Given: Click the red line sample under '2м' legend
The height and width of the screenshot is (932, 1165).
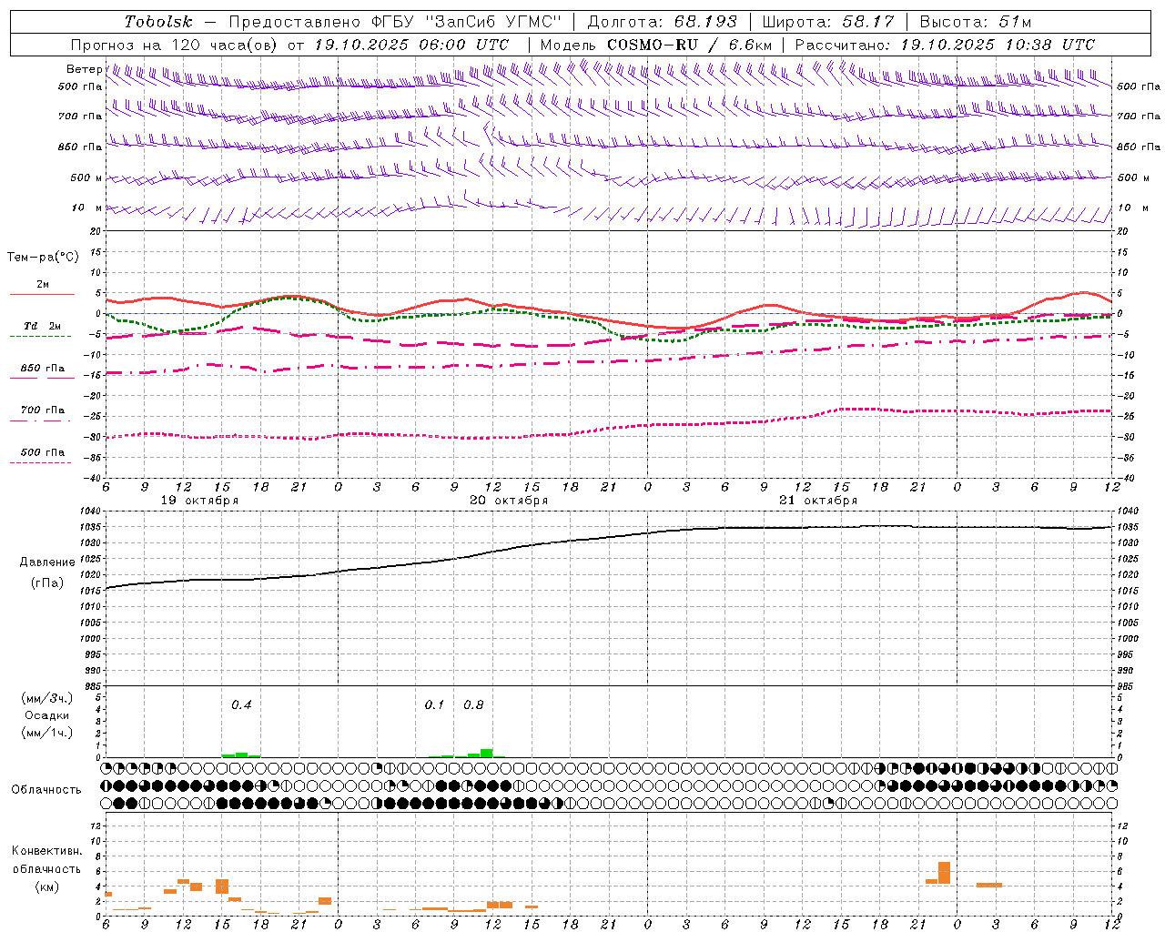Looking at the screenshot, I should pos(43,295).
